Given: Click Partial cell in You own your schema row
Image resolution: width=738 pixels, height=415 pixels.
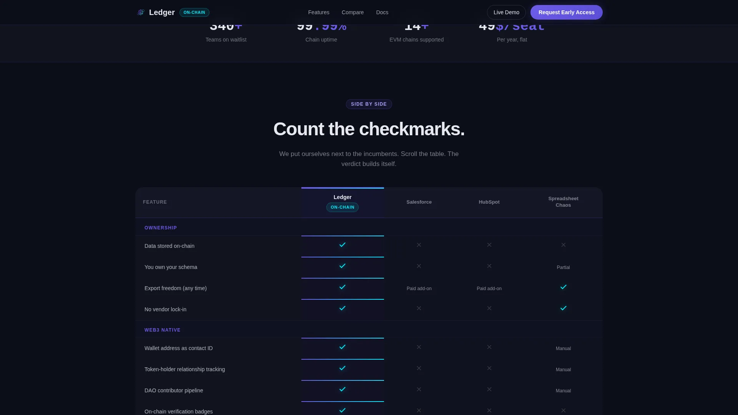Looking at the screenshot, I should click(x=563, y=267).
